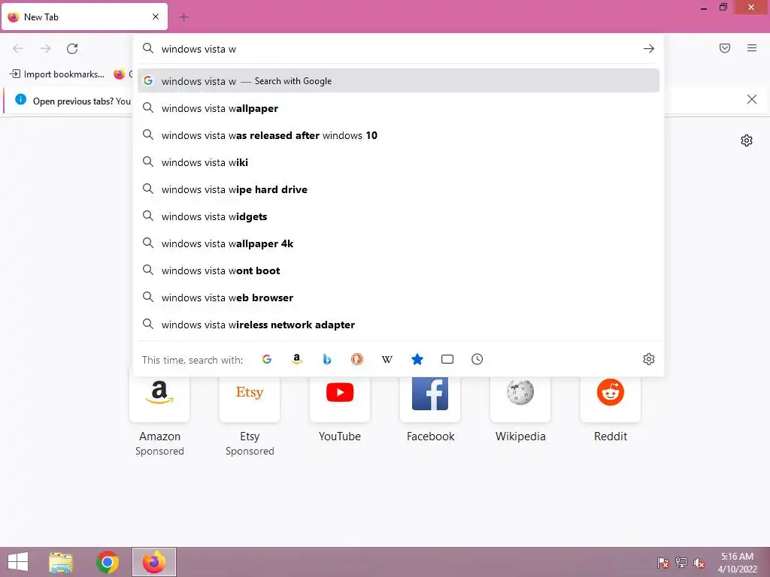Choose 'windows vista wireless network adapter'
Image resolution: width=770 pixels, height=577 pixels.
click(399, 325)
